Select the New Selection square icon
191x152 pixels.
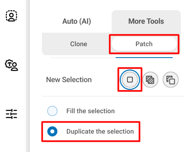click(x=130, y=80)
